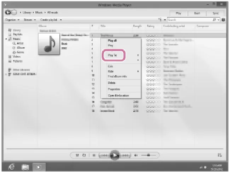230x173 pixels.
Task: Click the network icon in system tray
Action: pos(201,167)
